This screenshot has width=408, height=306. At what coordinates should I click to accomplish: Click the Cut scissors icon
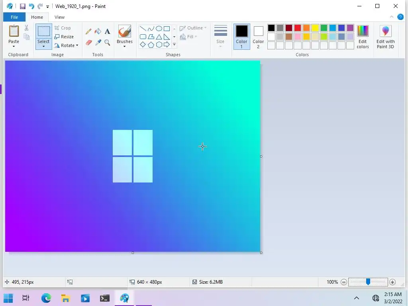(x=27, y=28)
